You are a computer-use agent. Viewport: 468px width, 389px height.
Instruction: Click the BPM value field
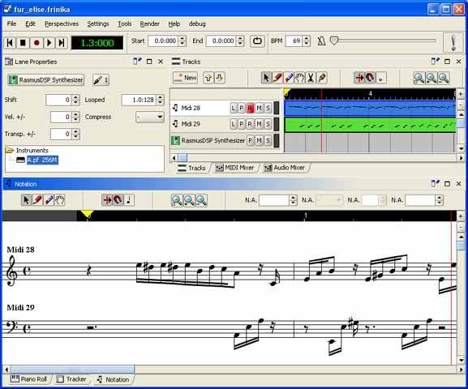click(x=294, y=41)
